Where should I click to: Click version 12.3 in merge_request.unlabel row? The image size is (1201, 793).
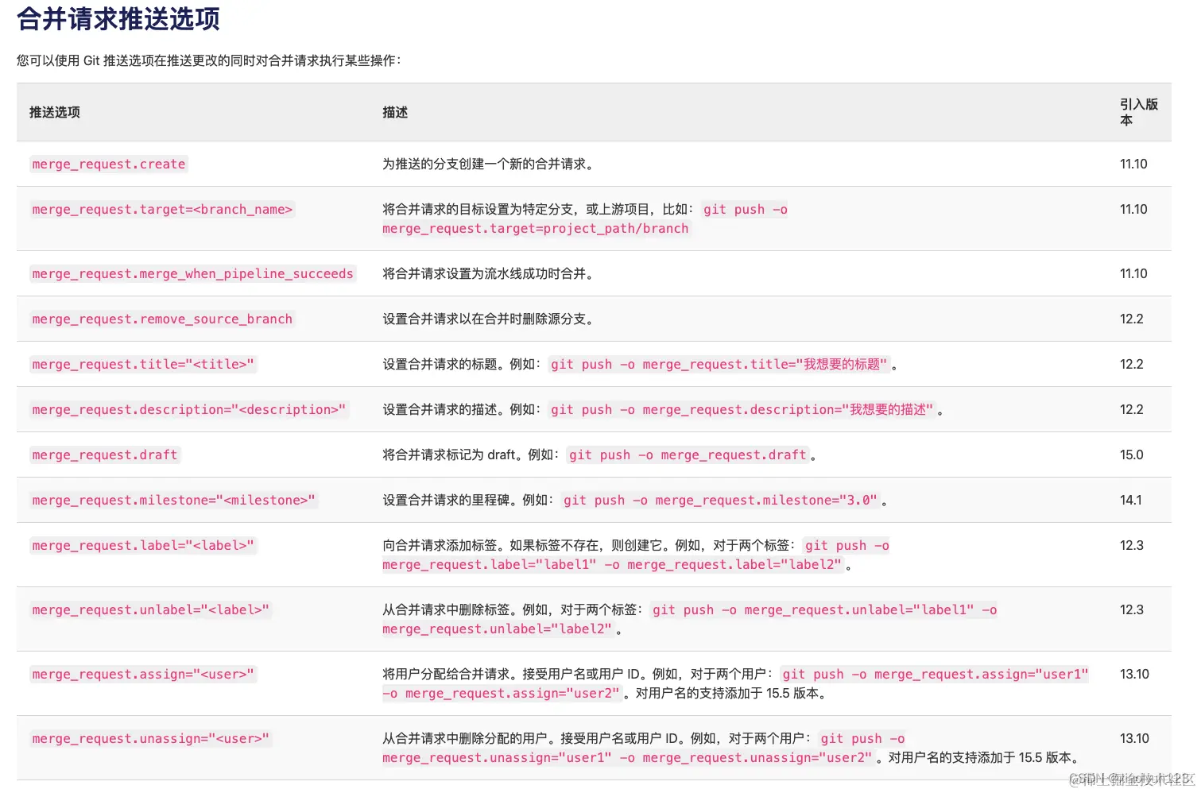click(x=1132, y=609)
